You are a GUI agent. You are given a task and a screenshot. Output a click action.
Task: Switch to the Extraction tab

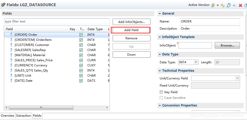pos(24,116)
